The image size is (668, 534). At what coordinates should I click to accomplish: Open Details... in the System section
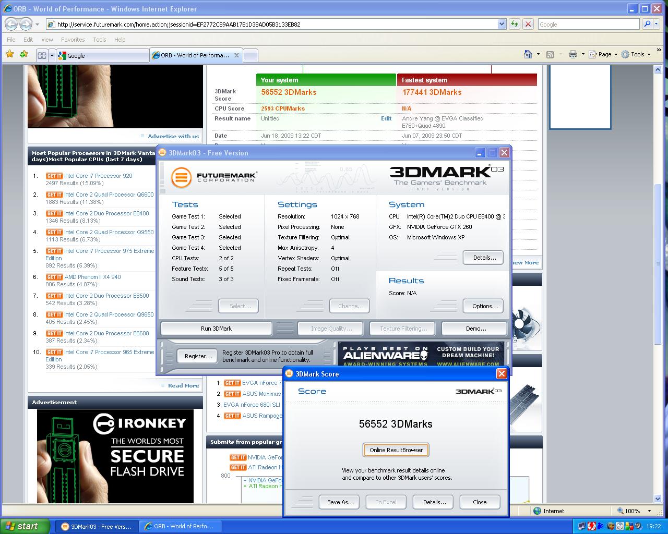[484, 258]
